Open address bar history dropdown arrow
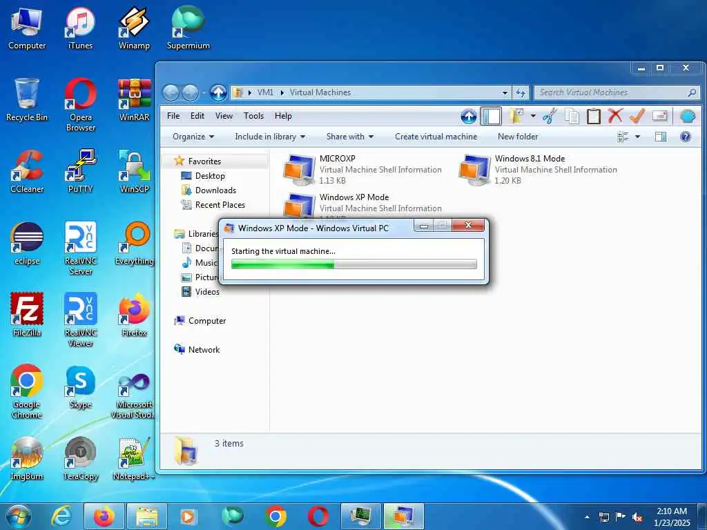 click(x=505, y=93)
